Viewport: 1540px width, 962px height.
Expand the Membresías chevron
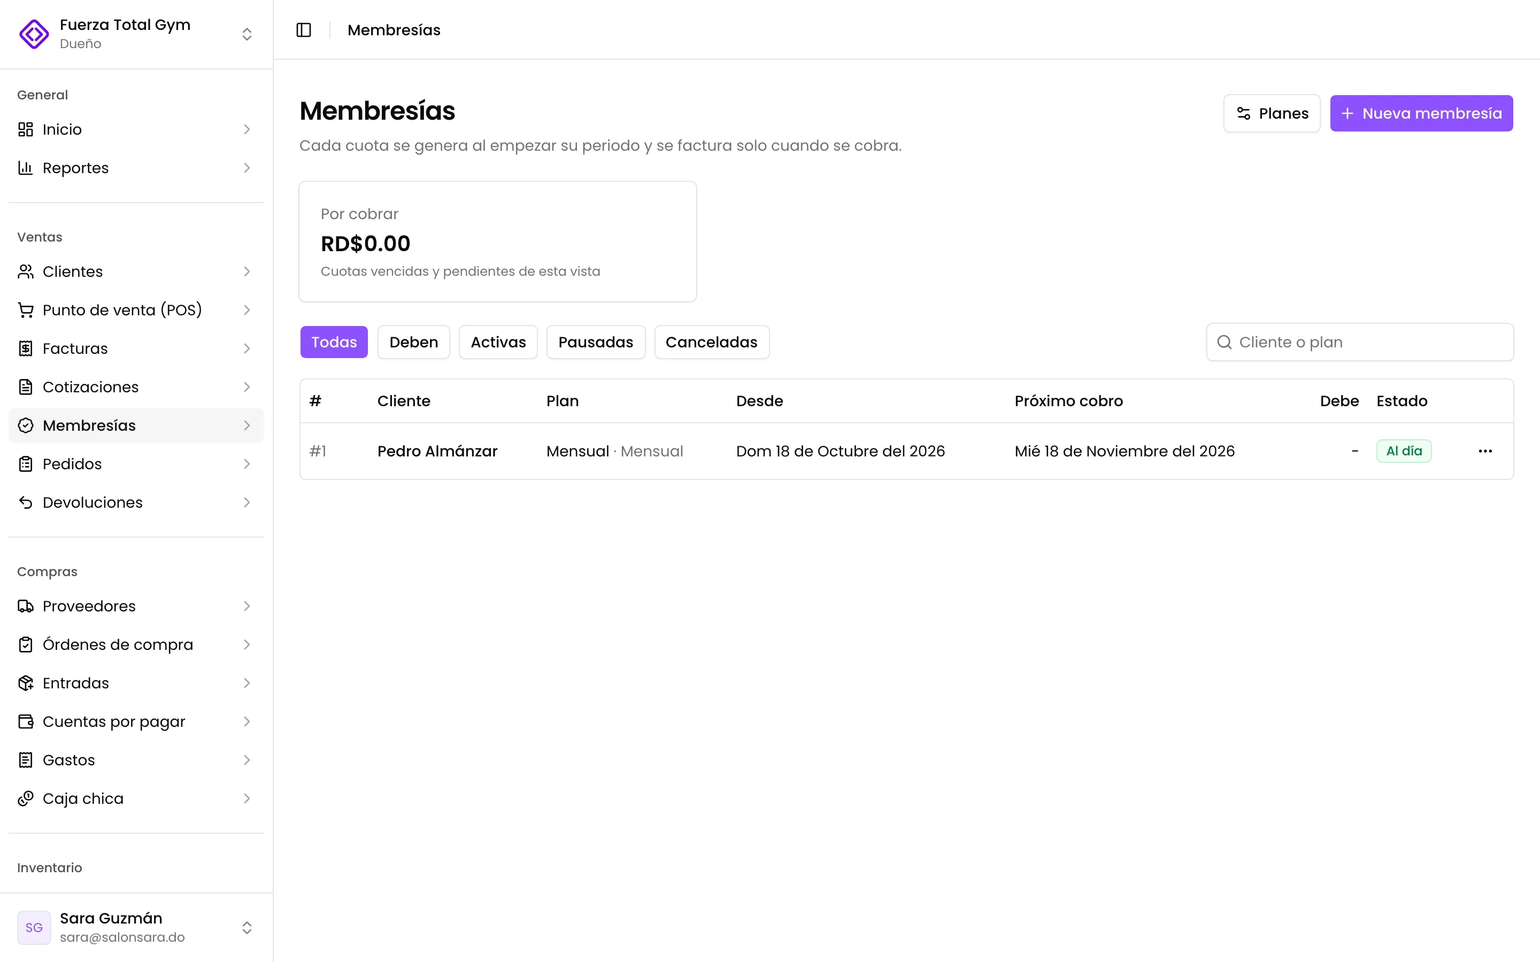tap(247, 425)
